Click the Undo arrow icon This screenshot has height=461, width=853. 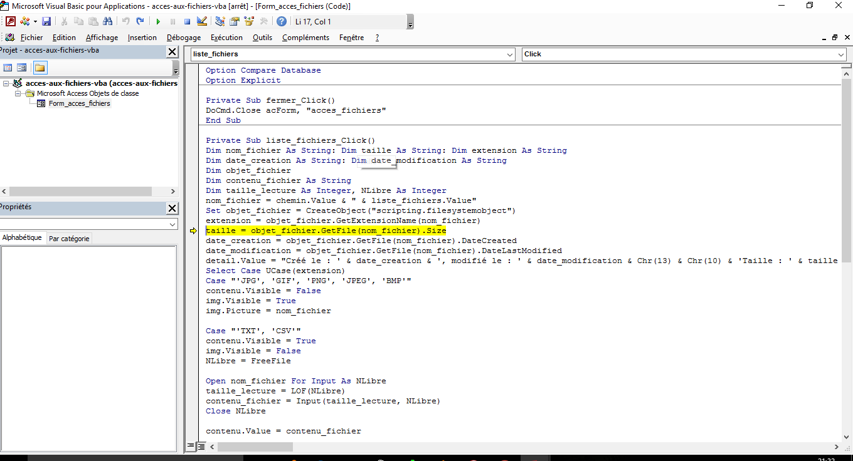[x=125, y=21]
